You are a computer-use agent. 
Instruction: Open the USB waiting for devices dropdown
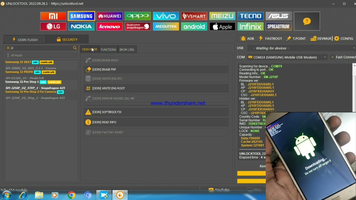point(301,48)
